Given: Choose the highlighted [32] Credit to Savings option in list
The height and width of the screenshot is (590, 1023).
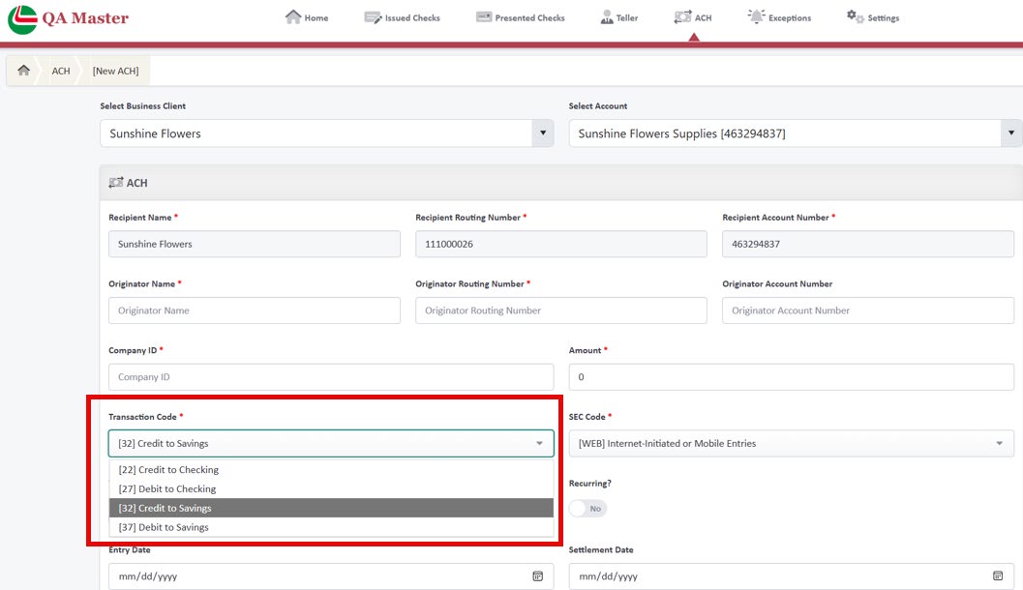Looking at the screenshot, I should point(331,508).
